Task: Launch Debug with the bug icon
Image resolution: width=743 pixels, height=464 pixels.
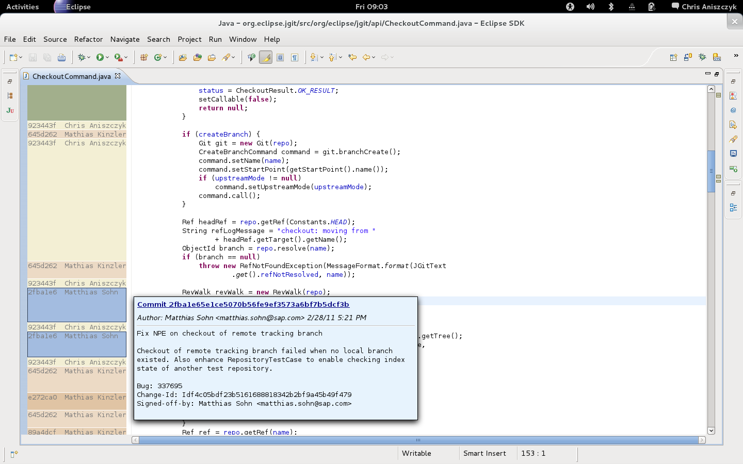Action: [81, 57]
